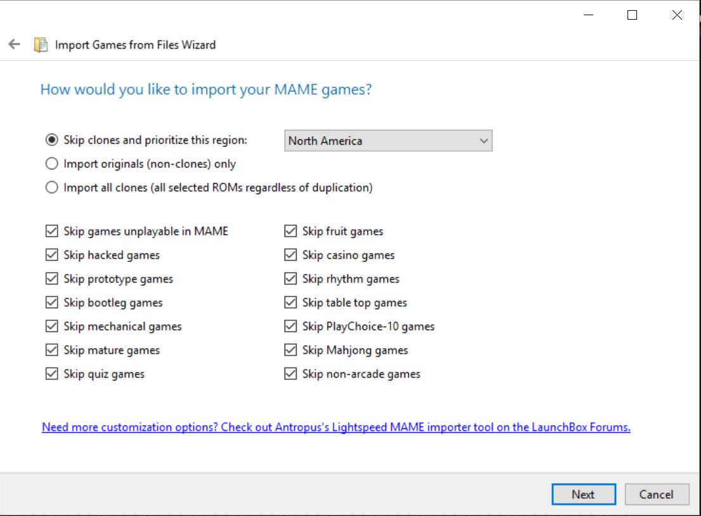Click the wizard folder icon in title
Viewport: 701px width, 516px height.
click(41, 45)
